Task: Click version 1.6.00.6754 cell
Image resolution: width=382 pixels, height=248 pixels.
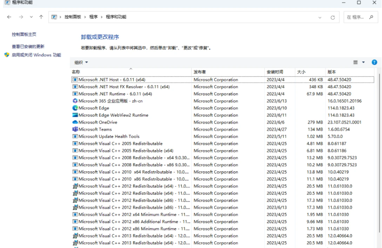Action: pyautogui.click(x=339, y=129)
